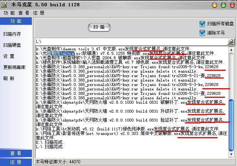Open the 功能 menu in the menu bar
The image size is (237, 166).
pyautogui.click(x=9, y=13)
